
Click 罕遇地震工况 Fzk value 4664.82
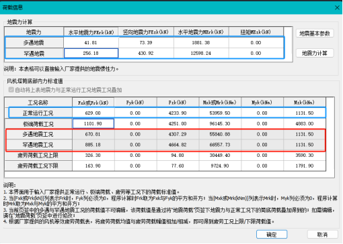pos(178,145)
